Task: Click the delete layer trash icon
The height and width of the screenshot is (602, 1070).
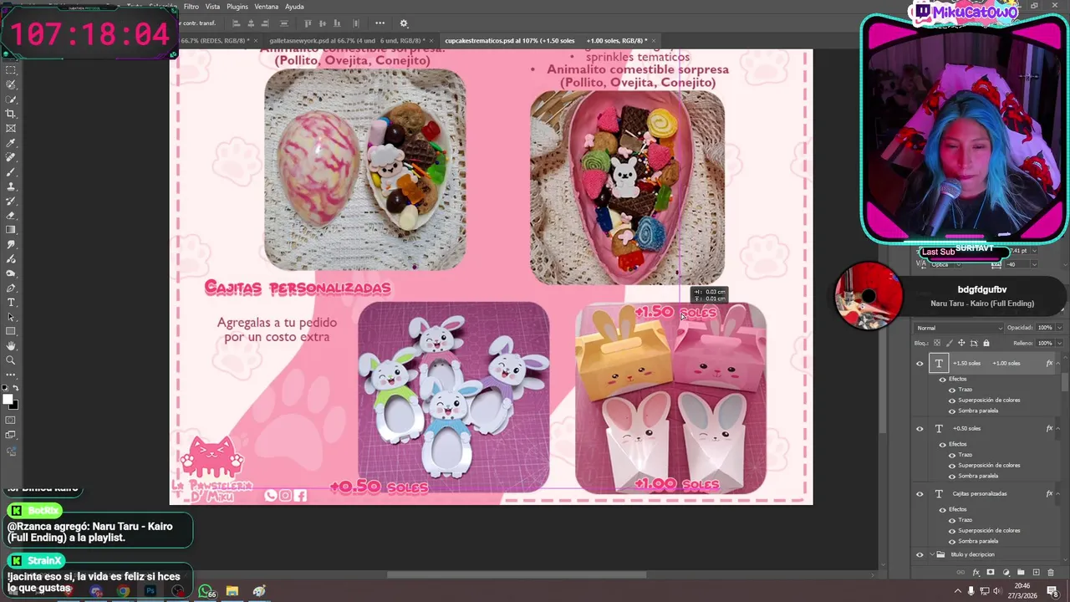Action: coord(1051,573)
